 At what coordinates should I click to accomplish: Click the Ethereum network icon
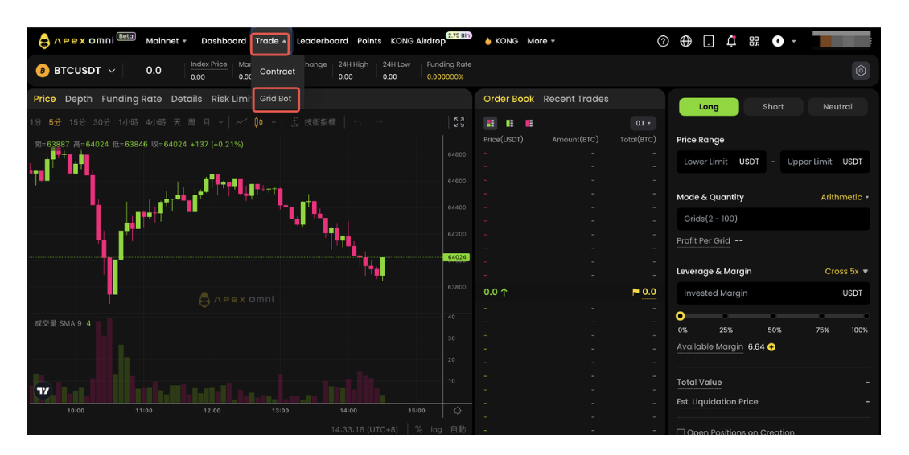(778, 41)
